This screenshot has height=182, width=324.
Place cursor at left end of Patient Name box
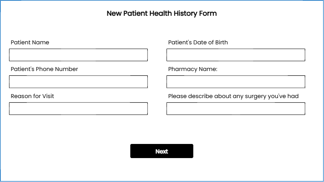12,55
